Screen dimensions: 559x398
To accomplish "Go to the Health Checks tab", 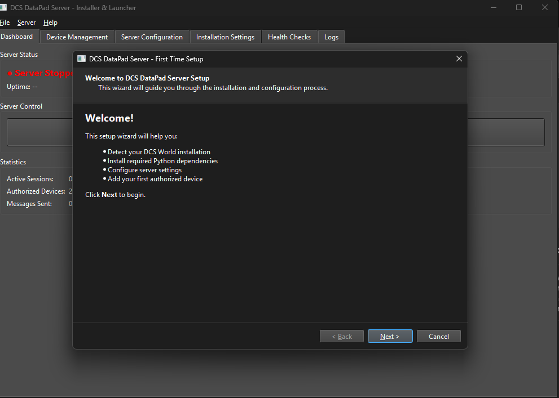I will (x=289, y=37).
